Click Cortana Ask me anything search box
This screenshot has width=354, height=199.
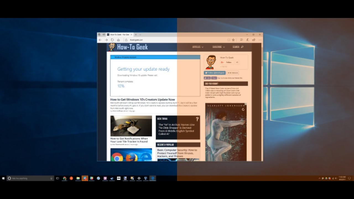tap(30, 178)
